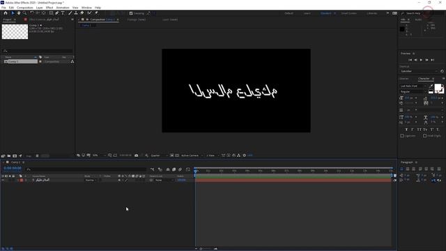Screen dimensions: 446x251
Task: Open the Effect menu
Action: pos(49,8)
